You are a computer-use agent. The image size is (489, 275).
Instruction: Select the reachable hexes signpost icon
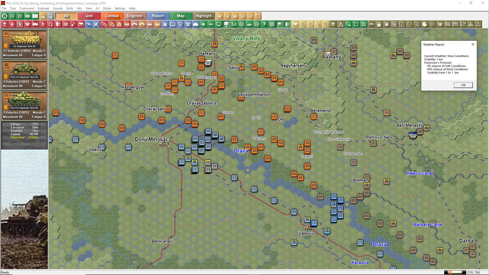[x=226, y=24]
